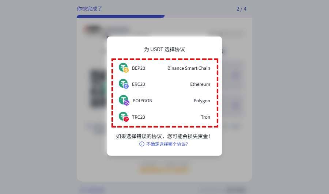329x194 pixels.
Task: Pick the Ethereum network name
Action: (200, 84)
